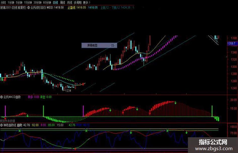Click the 1380 price axis label

tap(234, 38)
